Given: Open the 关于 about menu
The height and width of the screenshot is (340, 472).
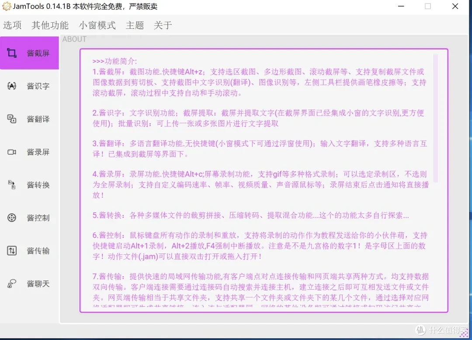Looking at the screenshot, I should pyautogui.click(x=162, y=25).
